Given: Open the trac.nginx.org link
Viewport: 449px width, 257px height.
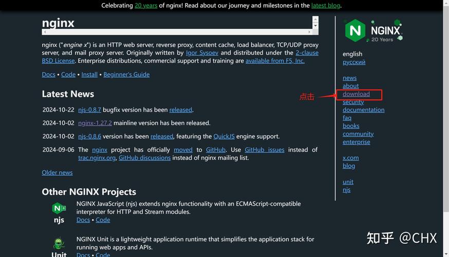Looking at the screenshot, I should [x=97, y=158].
